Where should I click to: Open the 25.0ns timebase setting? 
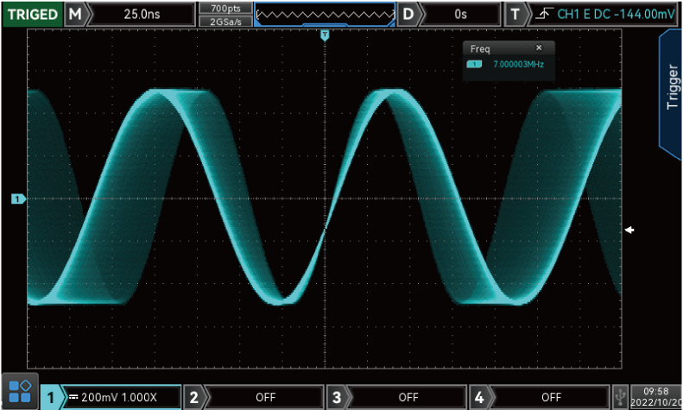[143, 15]
